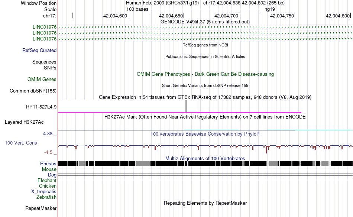This screenshot has height=217, width=353.
Task: Click the Rhesus alignment label
Action: pos(48,163)
